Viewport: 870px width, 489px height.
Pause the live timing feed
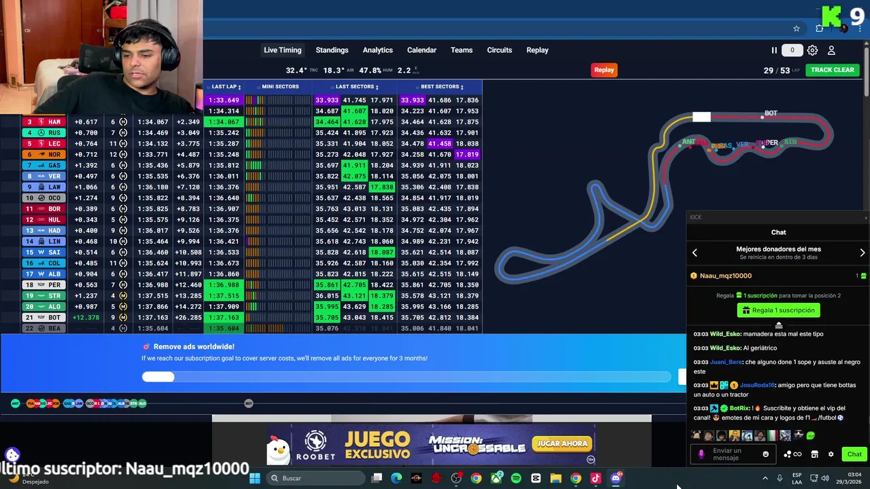coord(773,50)
